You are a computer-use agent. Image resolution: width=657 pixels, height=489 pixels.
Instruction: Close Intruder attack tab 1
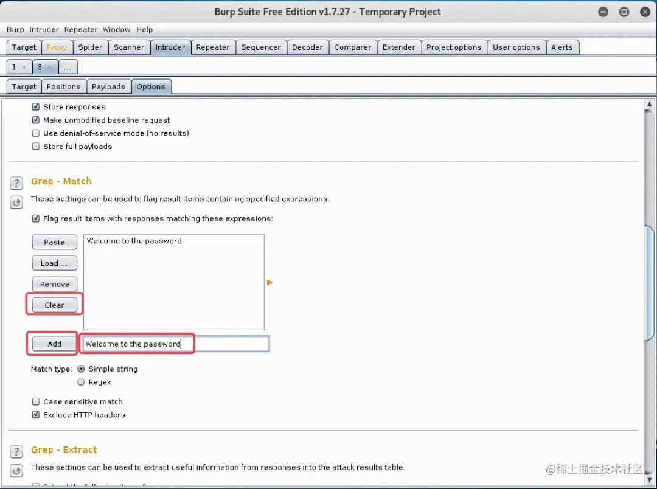(x=24, y=67)
